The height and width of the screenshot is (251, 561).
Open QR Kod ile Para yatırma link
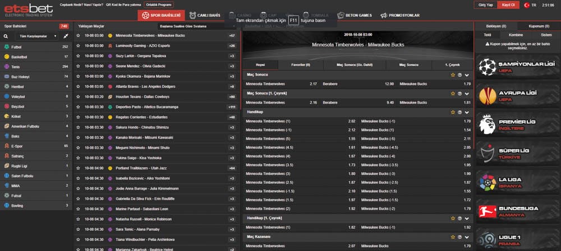124,5
